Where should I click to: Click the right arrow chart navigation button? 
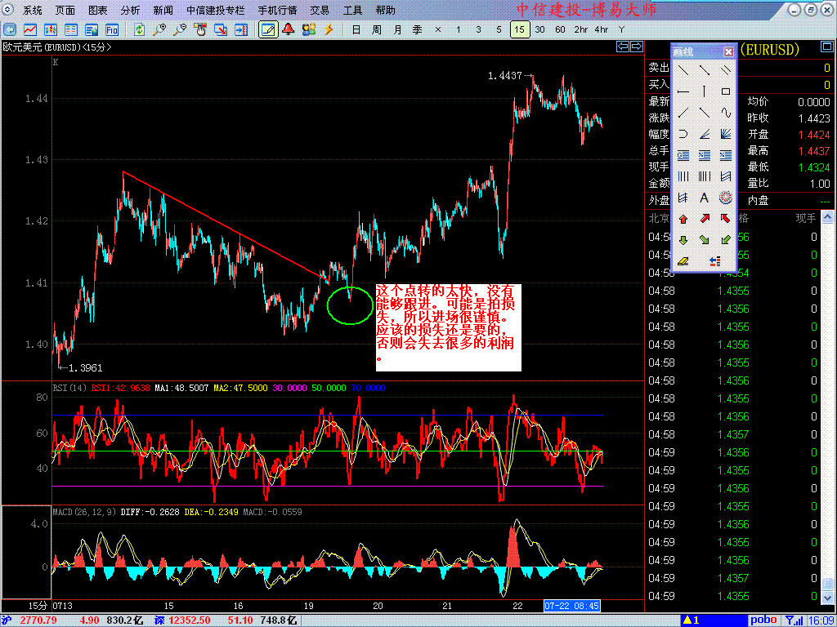click(636, 47)
